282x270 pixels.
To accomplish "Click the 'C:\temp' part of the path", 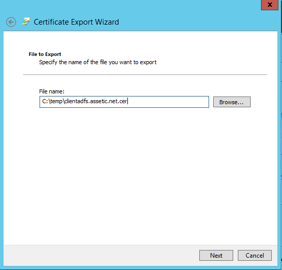I will pos(52,102).
